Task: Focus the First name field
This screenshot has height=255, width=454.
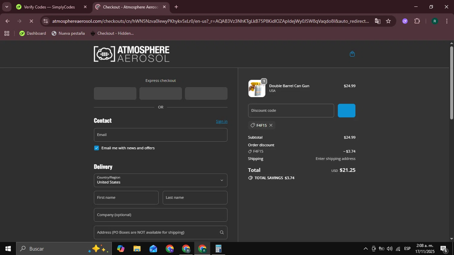Action: pyautogui.click(x=126, y=198)
